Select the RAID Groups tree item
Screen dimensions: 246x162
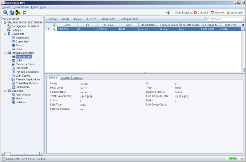(23, 57)
